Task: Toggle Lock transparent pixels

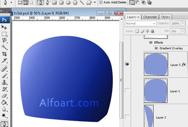Action: point(137,31)
